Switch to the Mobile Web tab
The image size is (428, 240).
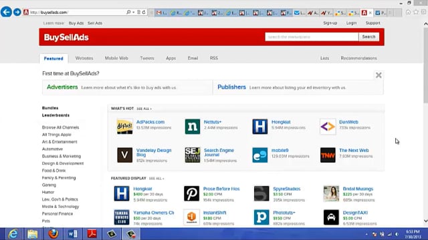116,58
